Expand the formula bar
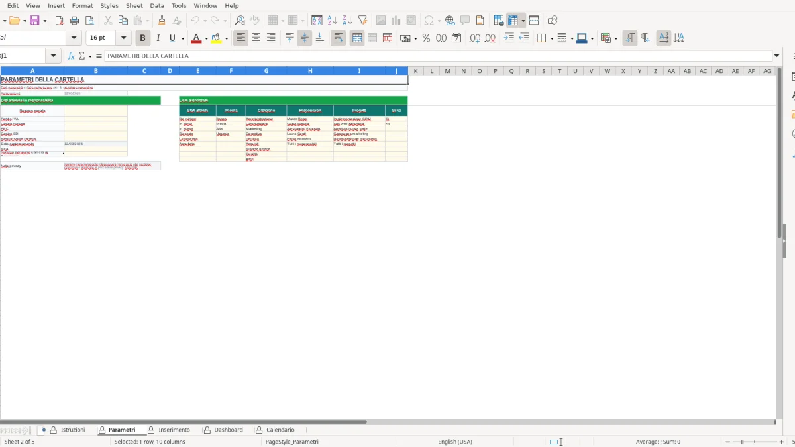Image resolution: width=795 pixels, height=447 pixels. pos(777,56)
